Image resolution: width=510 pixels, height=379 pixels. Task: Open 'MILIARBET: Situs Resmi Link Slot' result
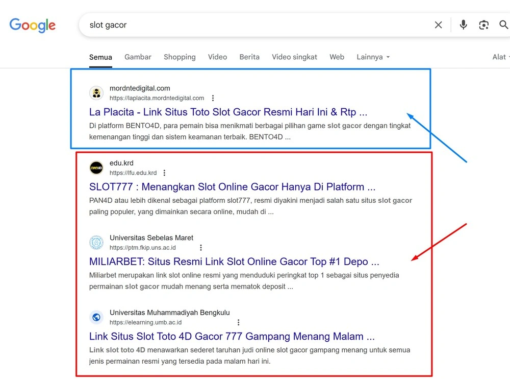[x=234, y=262]
